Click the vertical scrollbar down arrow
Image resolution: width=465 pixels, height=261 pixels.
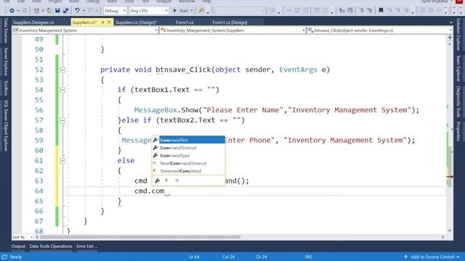point(450,231)
